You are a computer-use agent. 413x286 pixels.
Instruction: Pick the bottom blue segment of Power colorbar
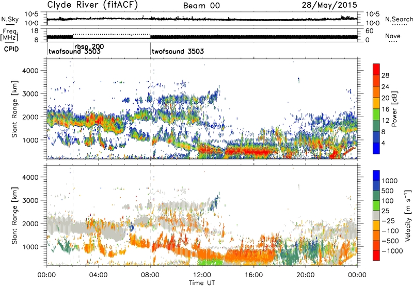376,149
